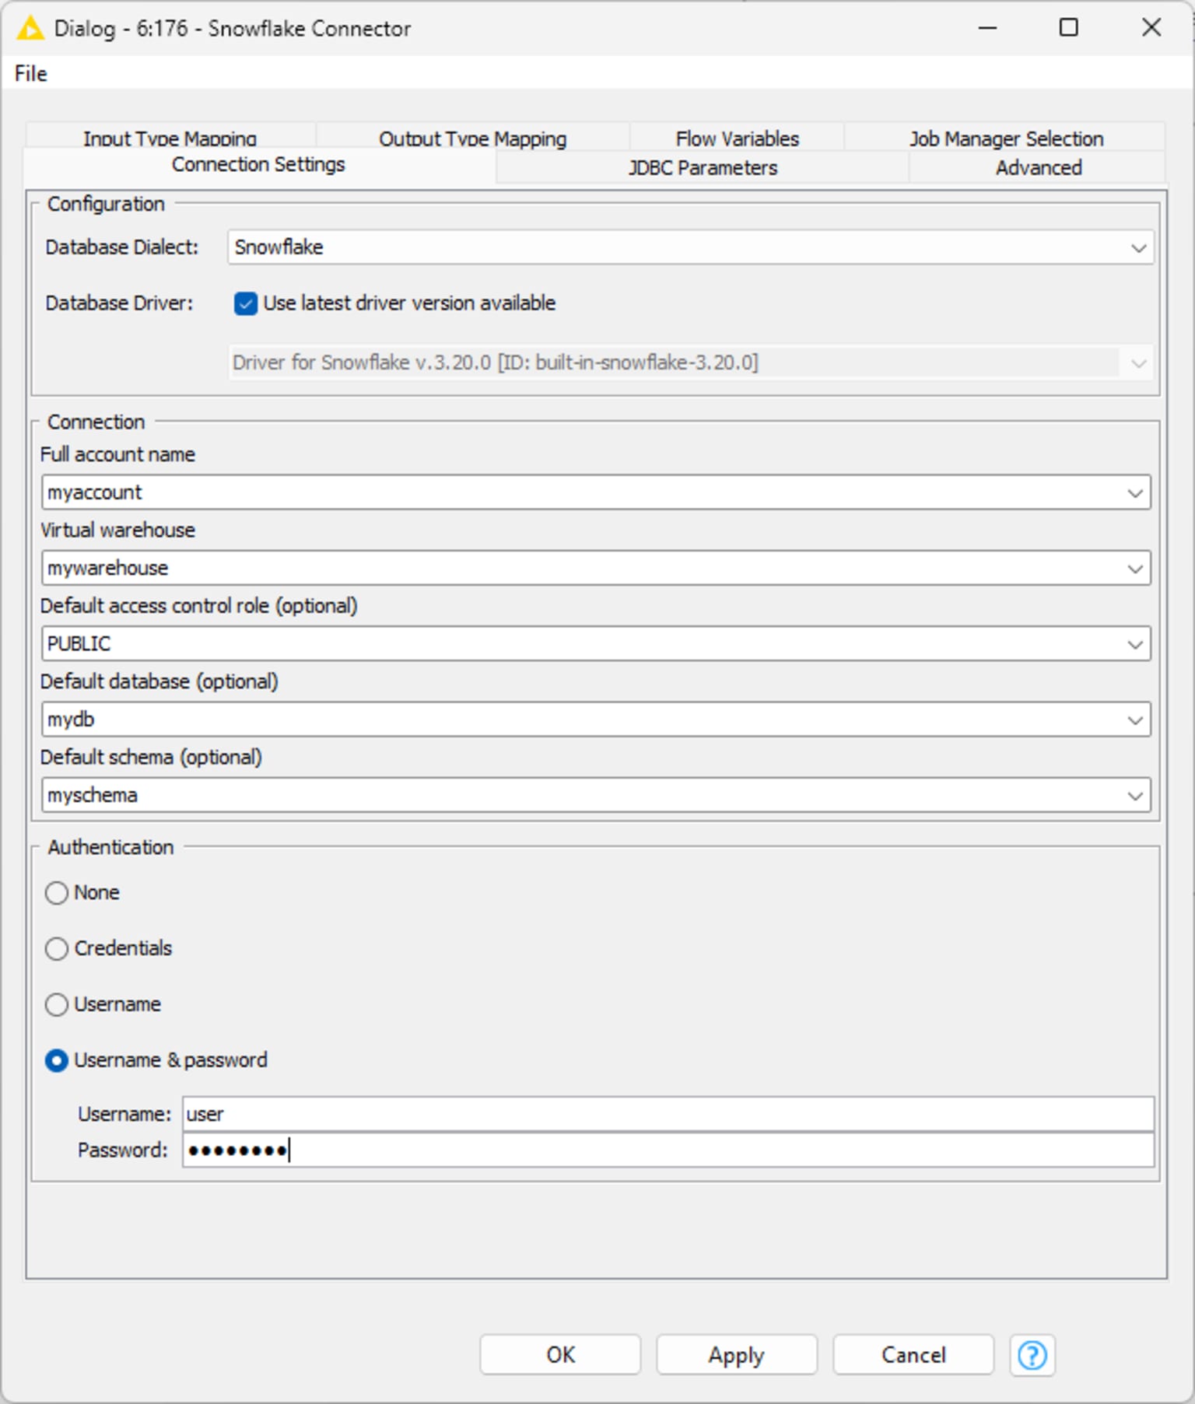Click the KNIME warning triangle title icon
Image resolution: width=1195 pixels, height=1404 pixels.
(x=30, y=29)
